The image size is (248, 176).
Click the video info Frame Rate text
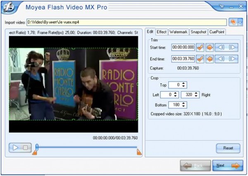56,32
